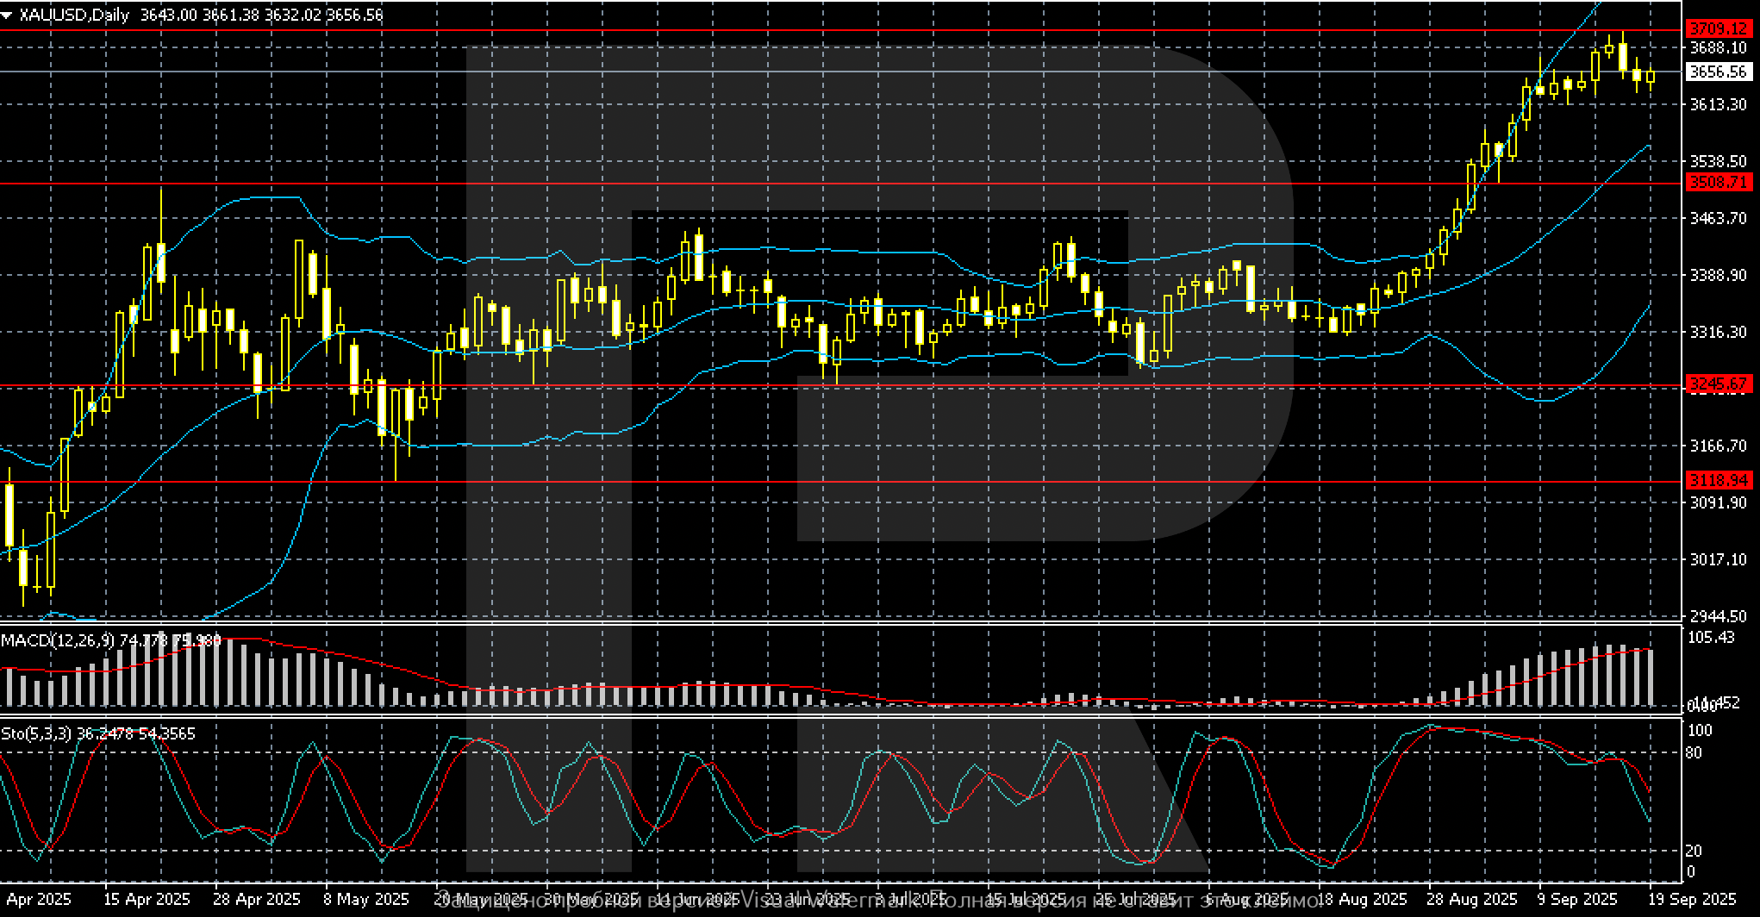
Task: Click the XAUUSD,Daily chart title text
Action: click(74, 15)
